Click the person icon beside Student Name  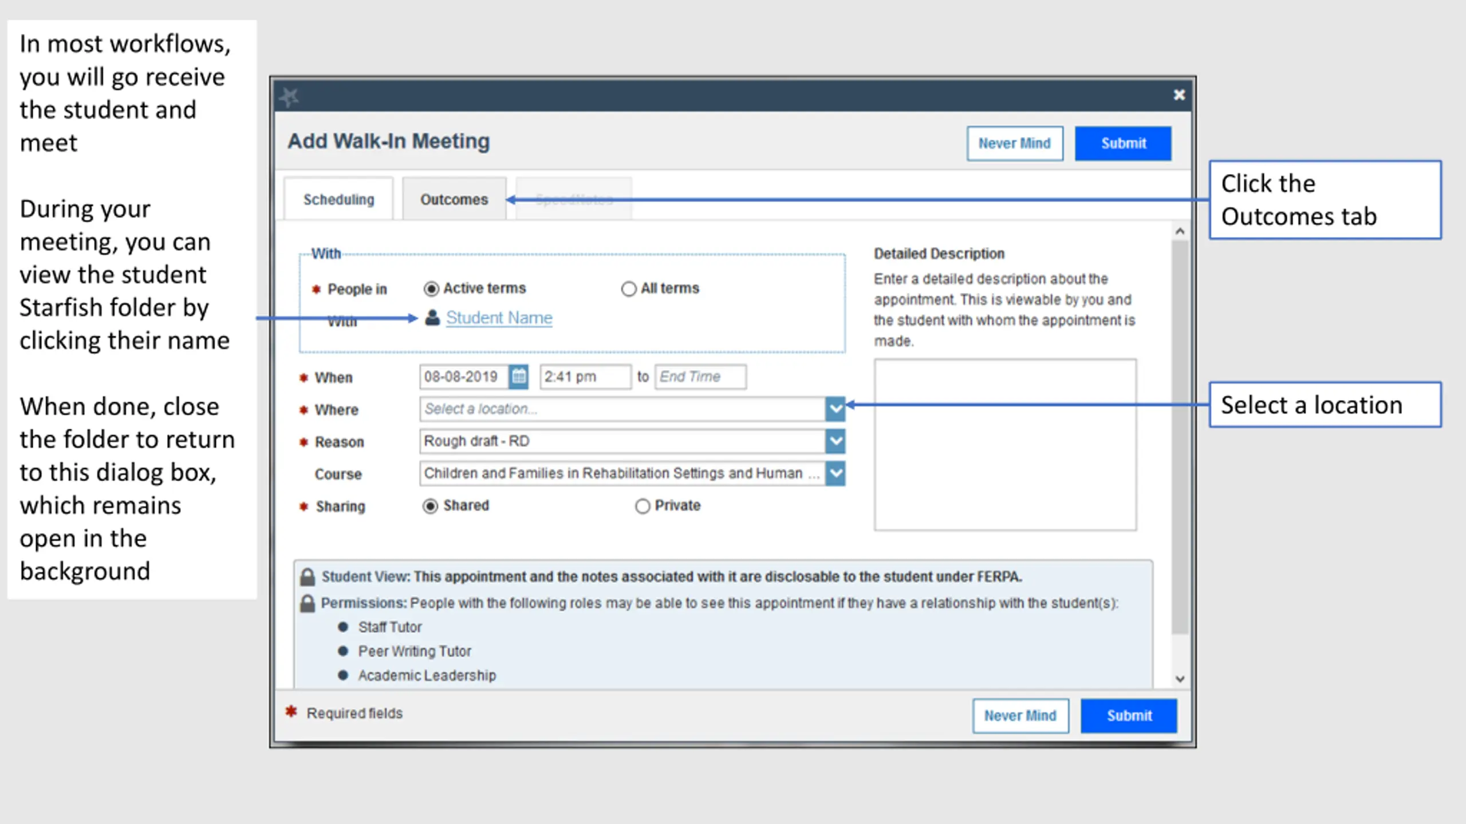[432, 318]
